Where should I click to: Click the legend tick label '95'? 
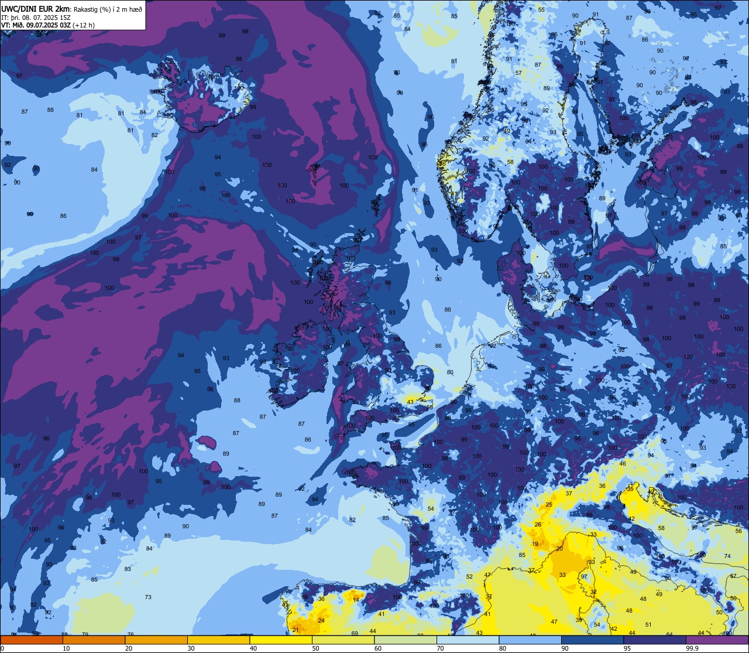click(627, 648)
